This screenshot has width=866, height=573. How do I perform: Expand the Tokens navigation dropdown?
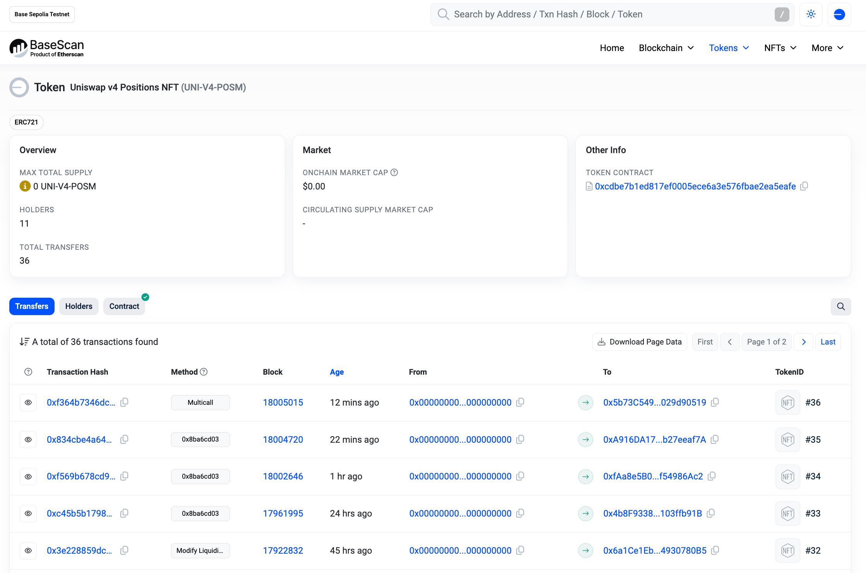coord(730,48)
